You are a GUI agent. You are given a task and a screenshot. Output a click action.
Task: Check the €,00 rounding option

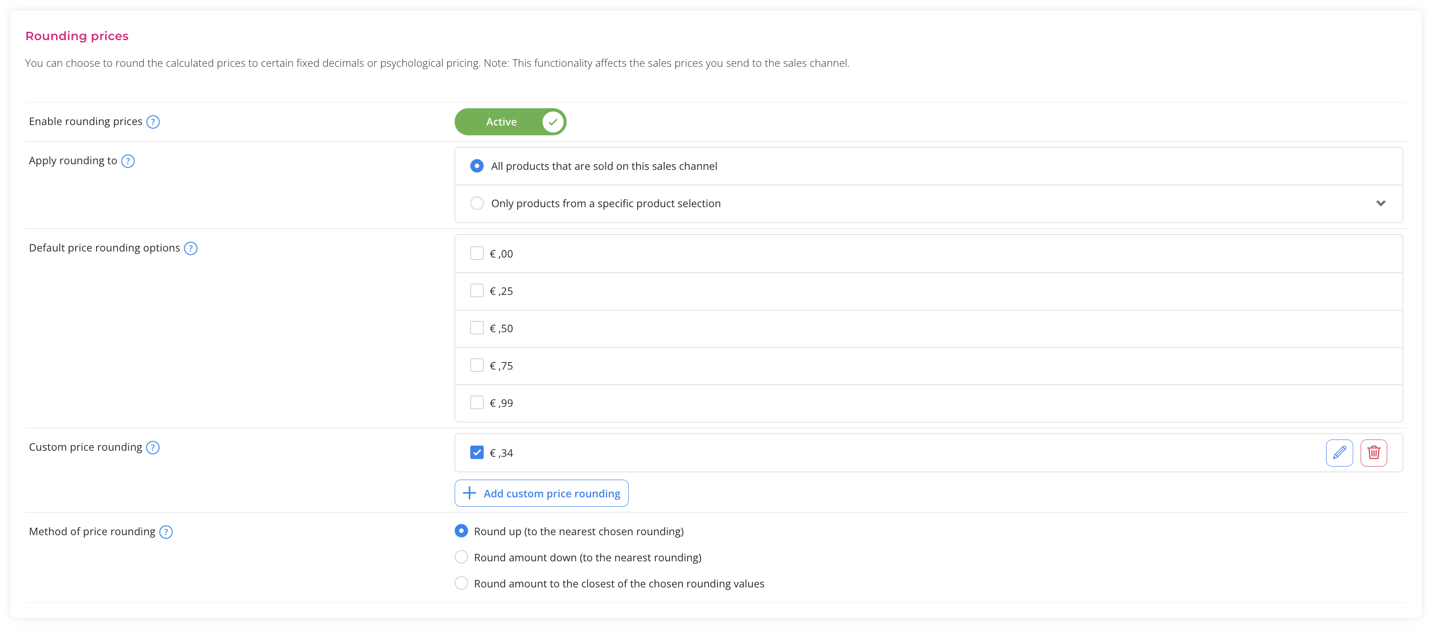(477, 254)
